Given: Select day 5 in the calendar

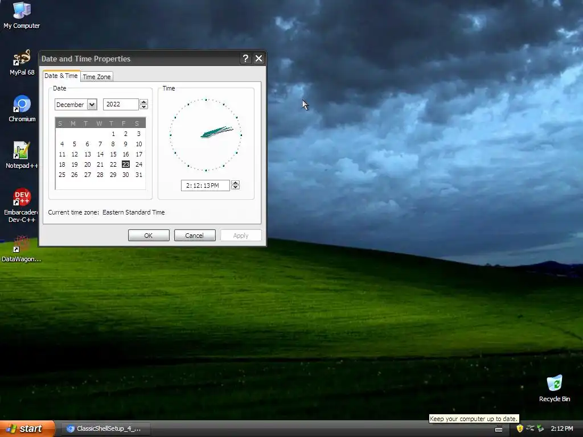Looking at the screenshot, I should pos(75,144).
